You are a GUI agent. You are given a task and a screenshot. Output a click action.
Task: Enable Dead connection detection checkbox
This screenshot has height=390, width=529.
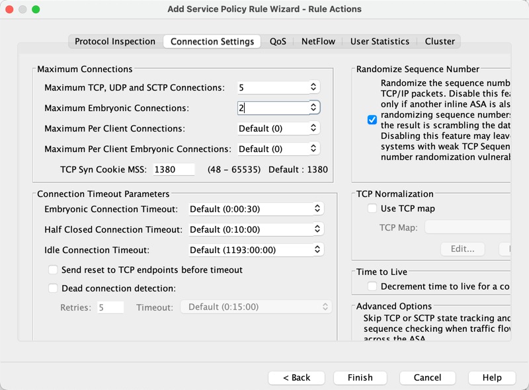pos(53,289)
